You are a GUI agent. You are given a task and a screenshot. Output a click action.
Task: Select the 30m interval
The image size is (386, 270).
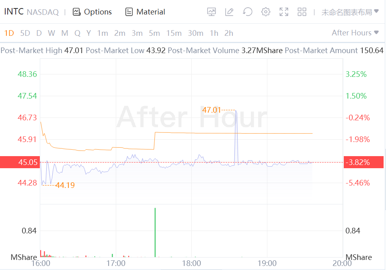tap(195, 33)
